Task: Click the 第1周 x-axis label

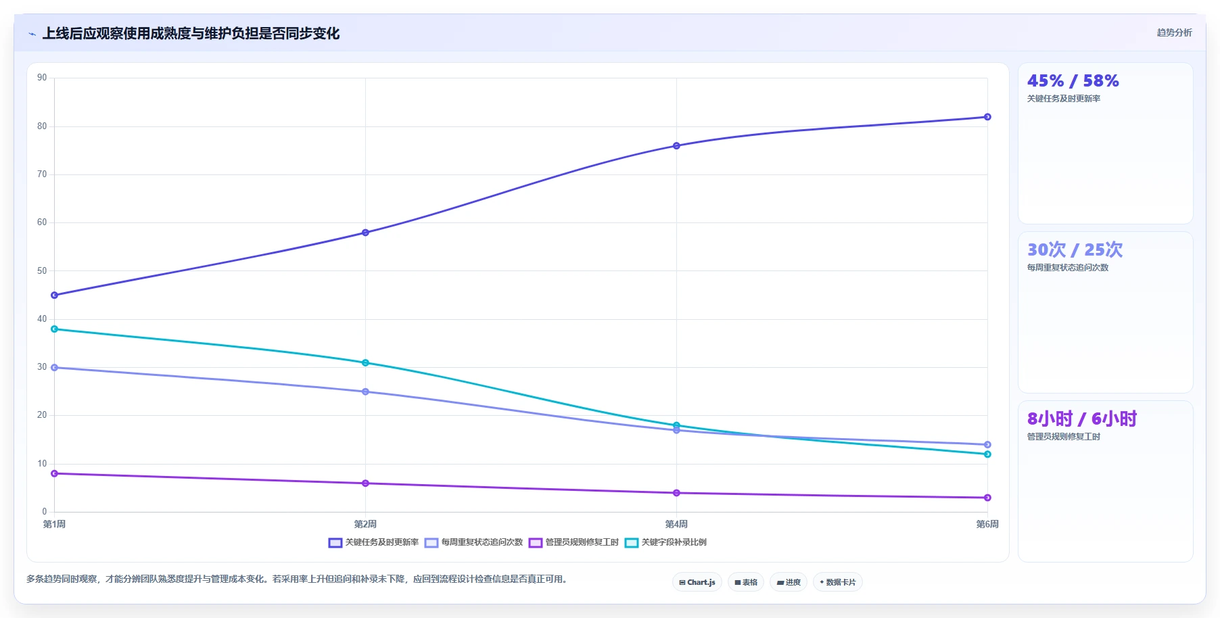Action: 54,524
